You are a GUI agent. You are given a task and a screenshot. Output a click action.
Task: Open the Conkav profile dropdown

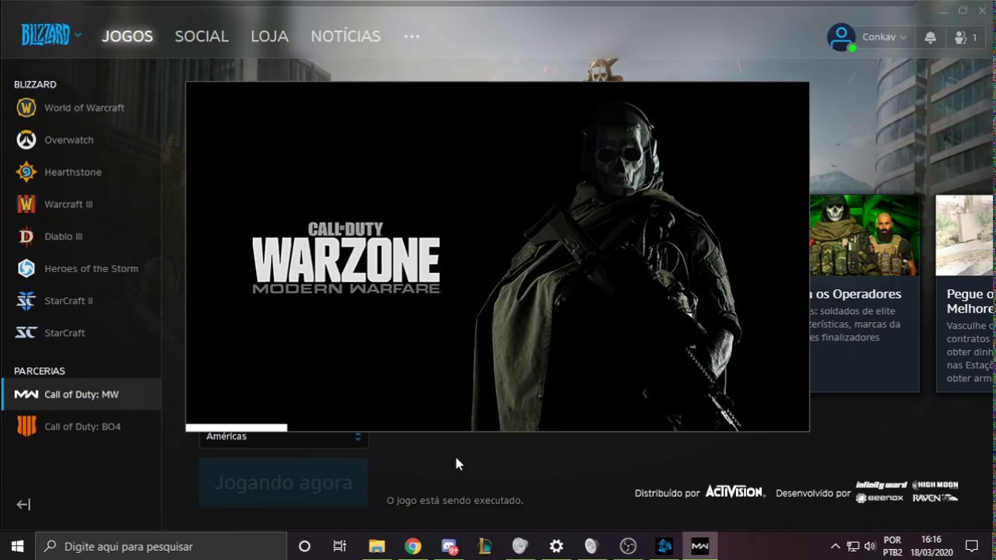pos(884,37)
